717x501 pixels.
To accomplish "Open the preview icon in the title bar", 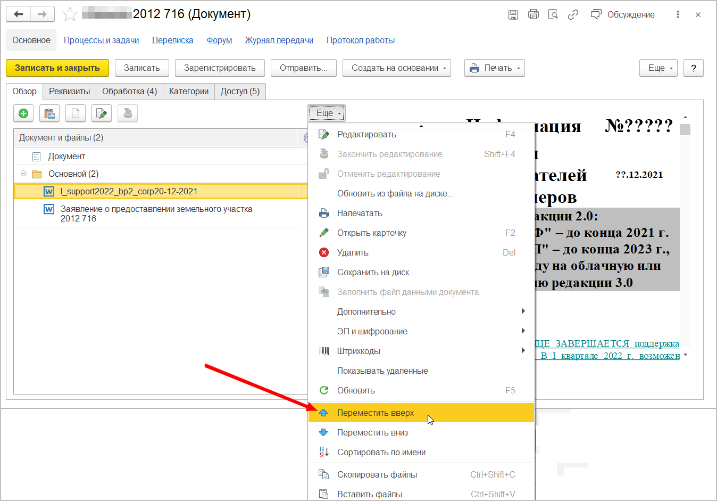I will click(553, 15).
